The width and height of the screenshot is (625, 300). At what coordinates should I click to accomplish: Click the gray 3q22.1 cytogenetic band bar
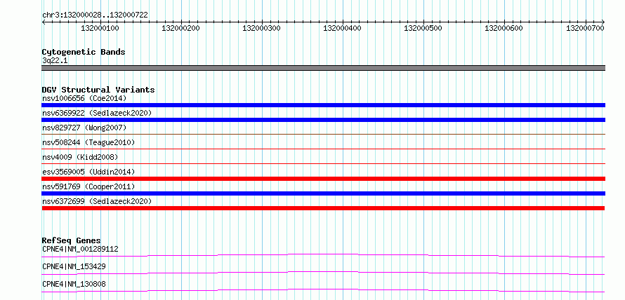pos(323,68)
